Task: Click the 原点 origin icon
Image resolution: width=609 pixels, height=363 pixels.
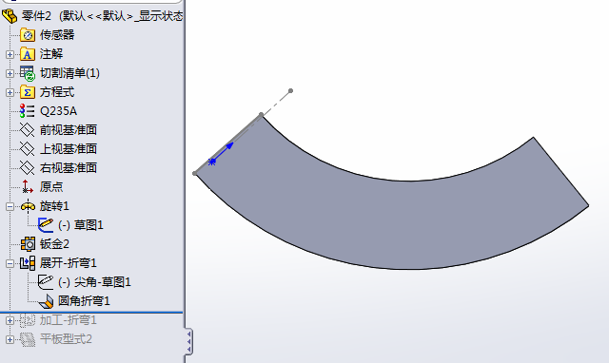Action: (x=28, y=187)
